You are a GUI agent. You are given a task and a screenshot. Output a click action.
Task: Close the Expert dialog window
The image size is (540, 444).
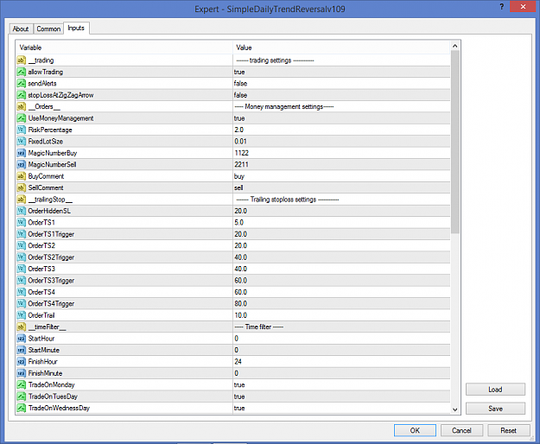point(523,7)
